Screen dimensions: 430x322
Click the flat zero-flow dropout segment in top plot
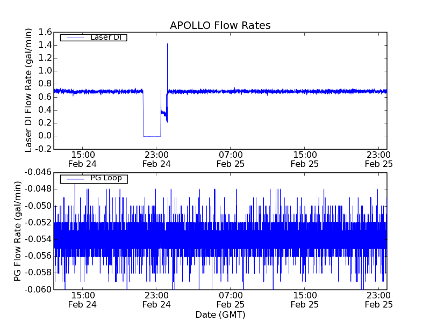tap(152, 136)
